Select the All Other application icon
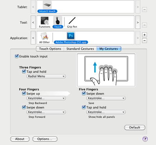This screenshot has height=145, width=156. (x=44, y=36)
